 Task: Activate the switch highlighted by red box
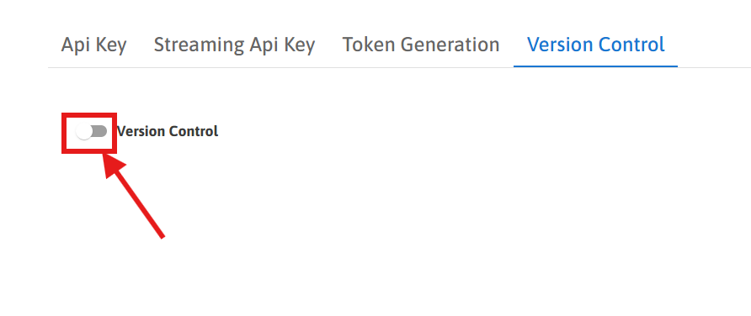click(91, 131)
